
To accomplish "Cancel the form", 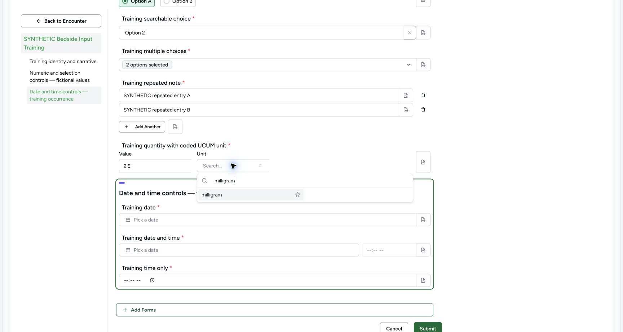I will [394, 328].
